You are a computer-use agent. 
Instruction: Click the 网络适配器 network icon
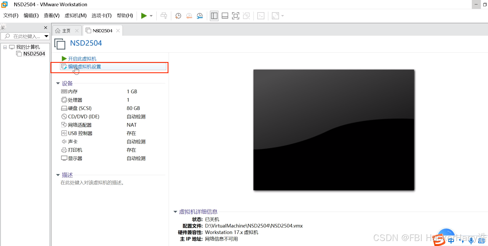tap(64, 125)
